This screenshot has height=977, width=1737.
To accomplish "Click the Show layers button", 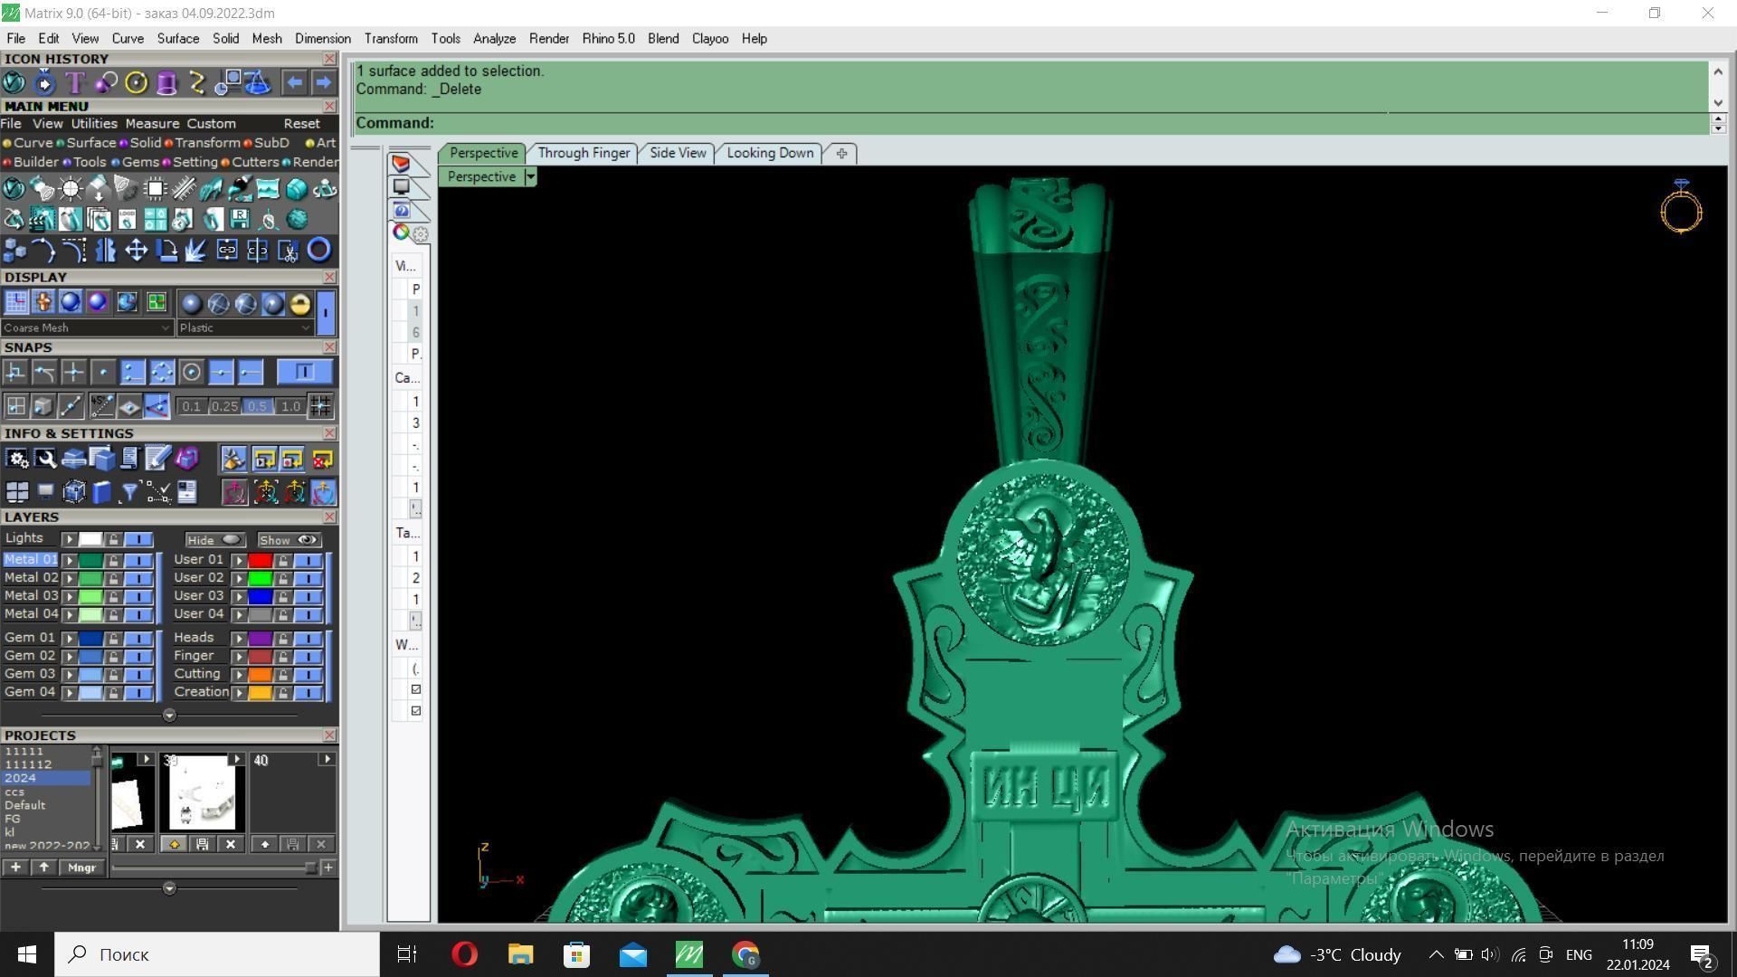I will click(x=288, y=540).
